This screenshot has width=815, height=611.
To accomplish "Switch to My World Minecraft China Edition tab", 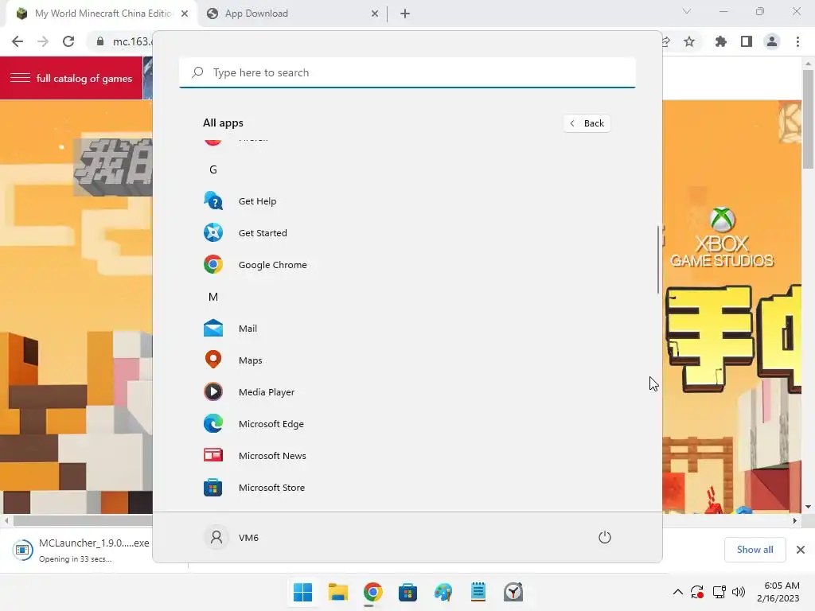I will (x=101, y=14).
